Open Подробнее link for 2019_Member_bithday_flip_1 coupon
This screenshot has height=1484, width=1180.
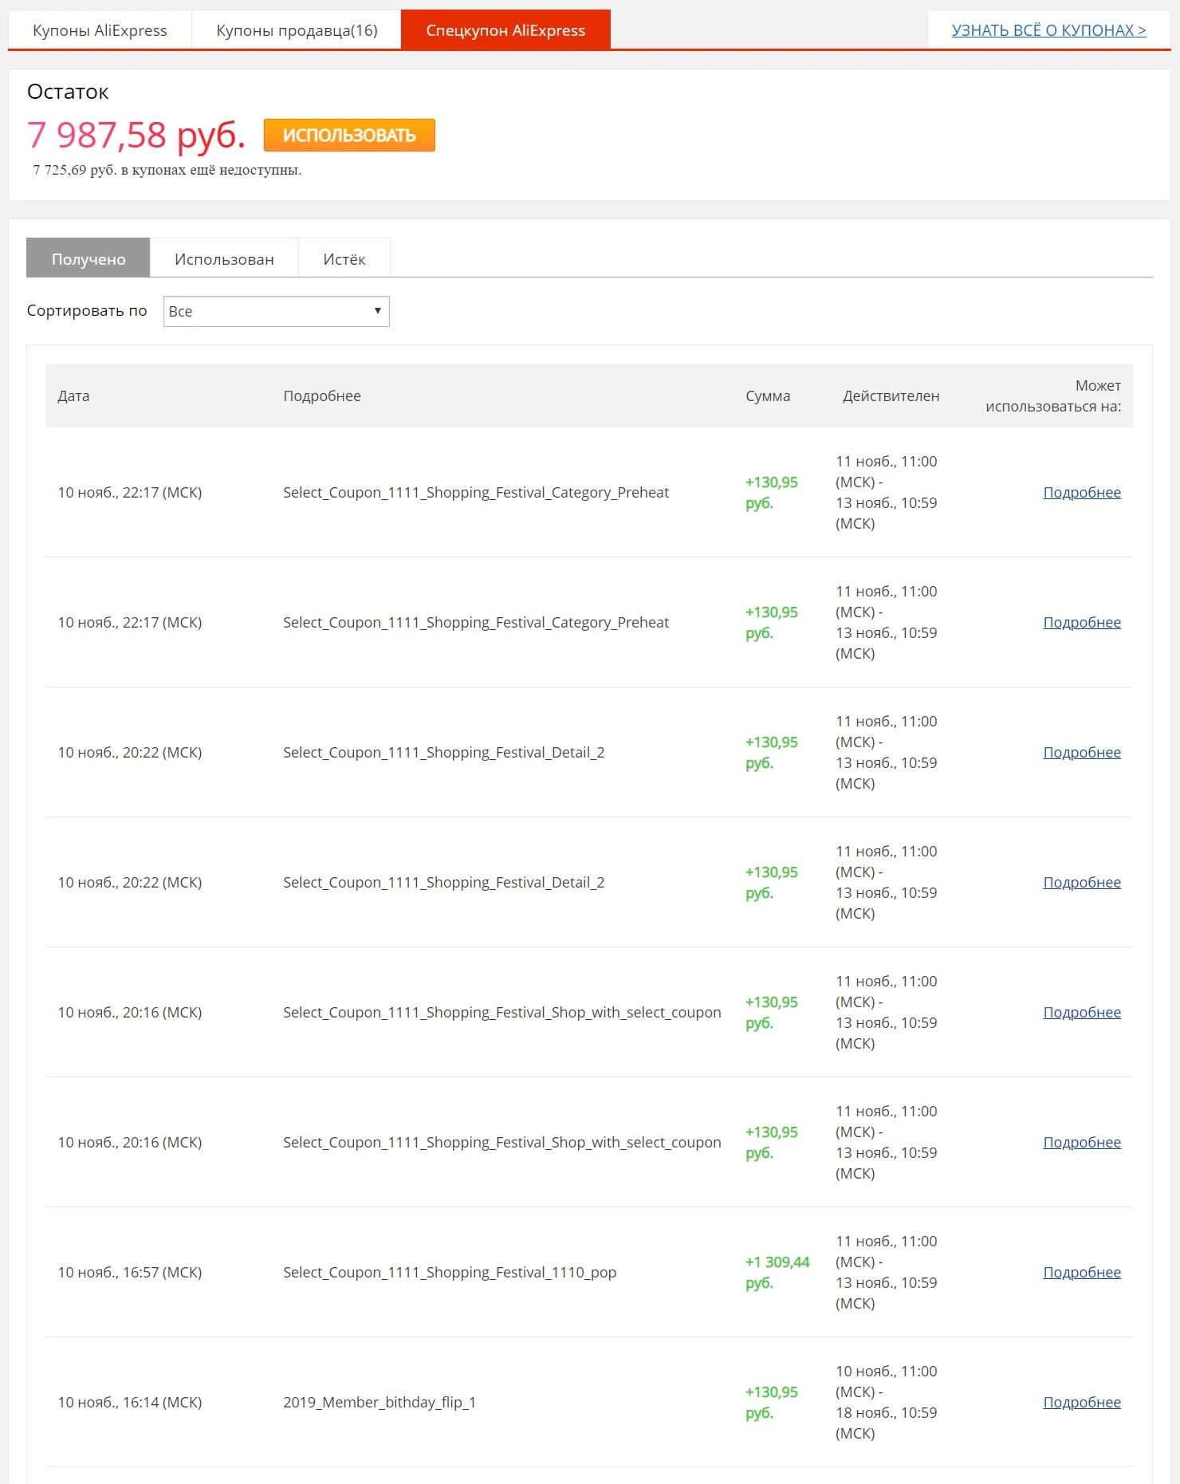pos(1082,1402)
